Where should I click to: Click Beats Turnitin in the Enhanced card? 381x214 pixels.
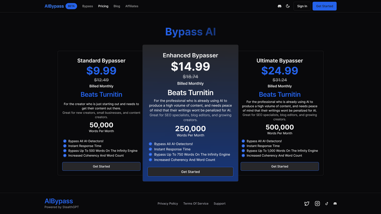pyautogui.click(x=190, y=93)
